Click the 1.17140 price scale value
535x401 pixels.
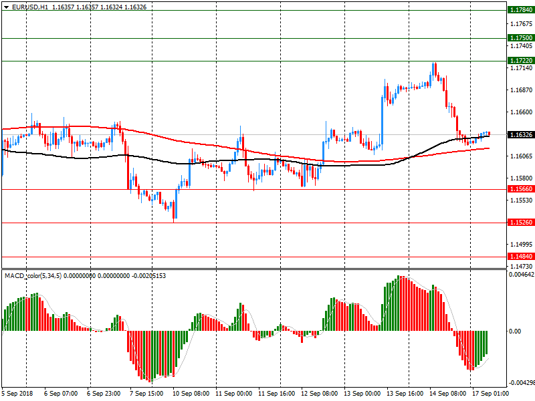(x=521, y=68)
